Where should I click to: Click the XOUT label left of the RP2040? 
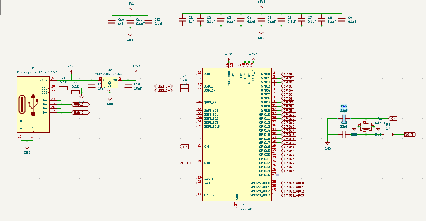184,163
